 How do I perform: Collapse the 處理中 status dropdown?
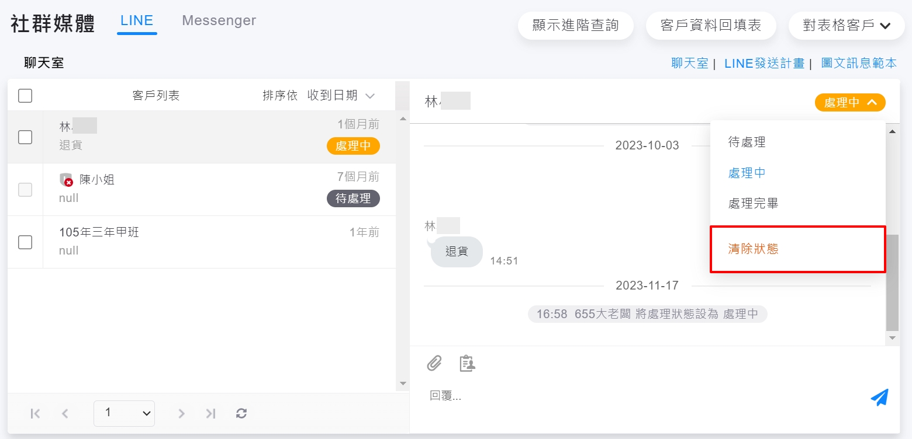(850, 103)
